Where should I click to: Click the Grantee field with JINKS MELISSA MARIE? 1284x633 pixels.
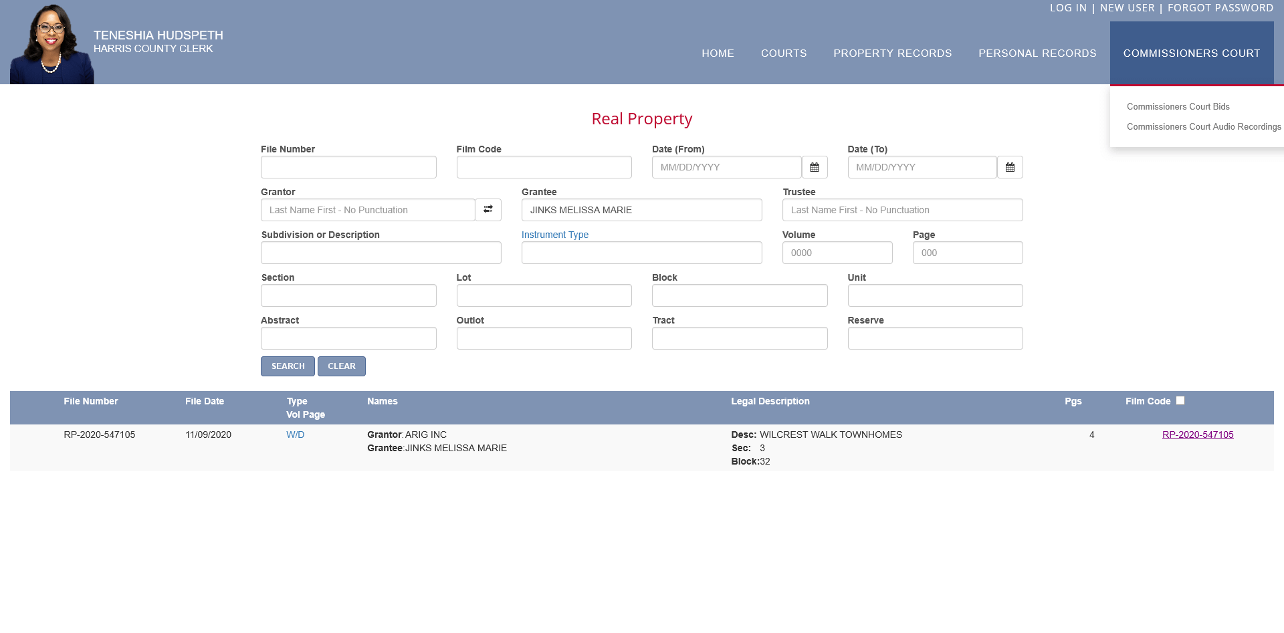pos(642,210)
